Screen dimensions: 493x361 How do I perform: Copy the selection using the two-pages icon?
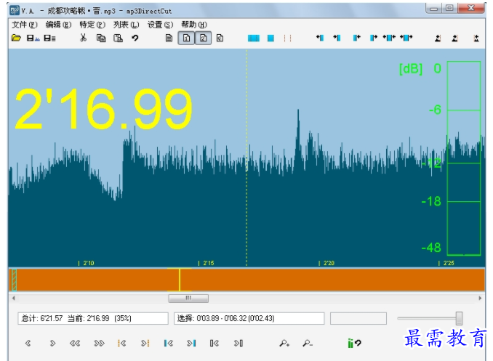tap(101, 38)
